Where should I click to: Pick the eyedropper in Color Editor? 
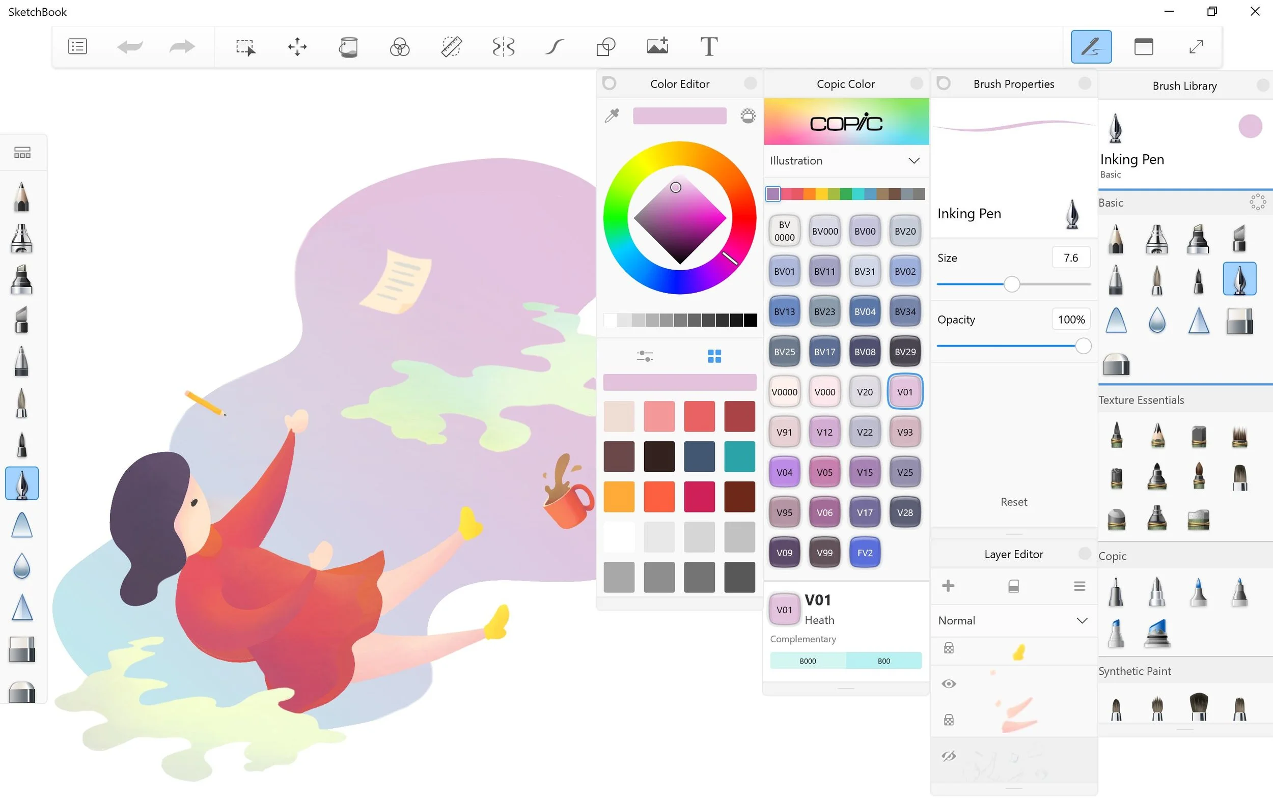[612, 116]
